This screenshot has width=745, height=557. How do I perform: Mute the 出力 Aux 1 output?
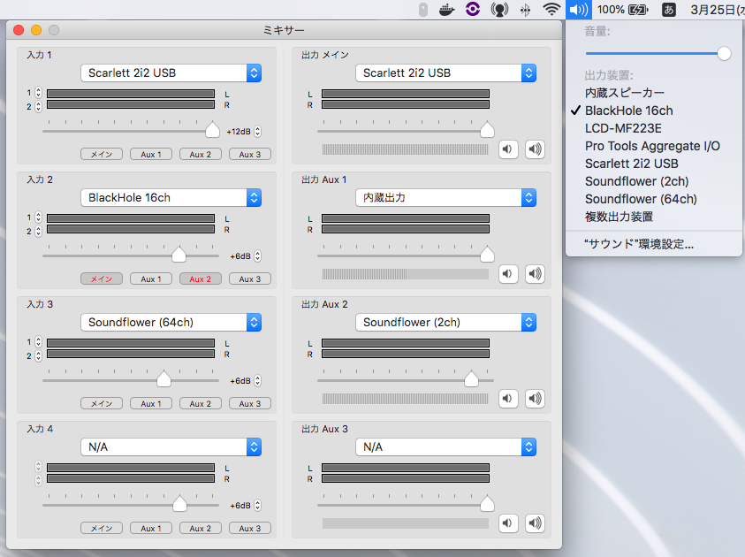point(508,274)
